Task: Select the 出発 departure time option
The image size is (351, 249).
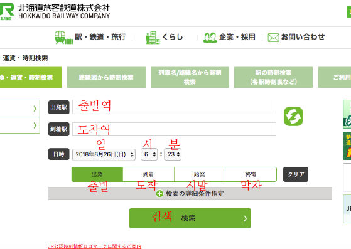Action: coord(97,174)
